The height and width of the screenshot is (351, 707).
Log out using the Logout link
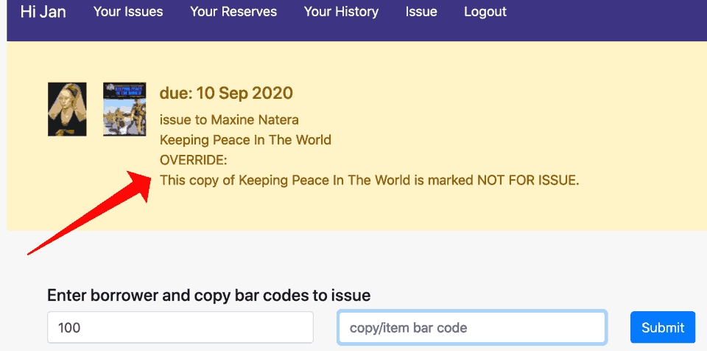click(x=485, y=12)
